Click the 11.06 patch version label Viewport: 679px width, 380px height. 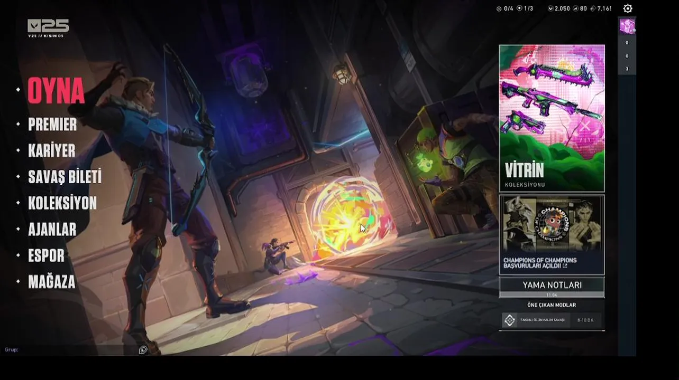(552, 295)
